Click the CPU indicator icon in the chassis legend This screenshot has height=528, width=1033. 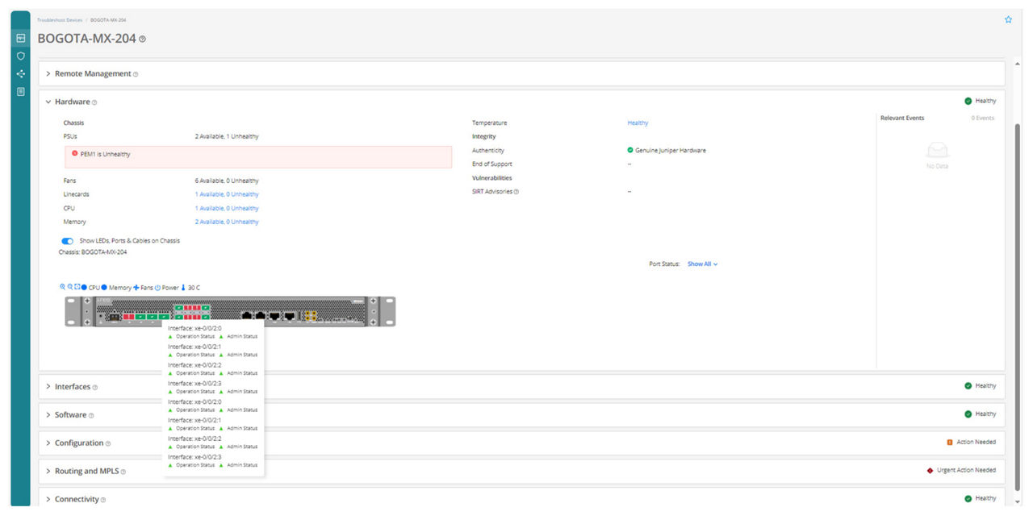click(84, 287)
